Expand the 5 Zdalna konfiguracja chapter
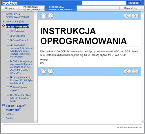 click(8, 61)
